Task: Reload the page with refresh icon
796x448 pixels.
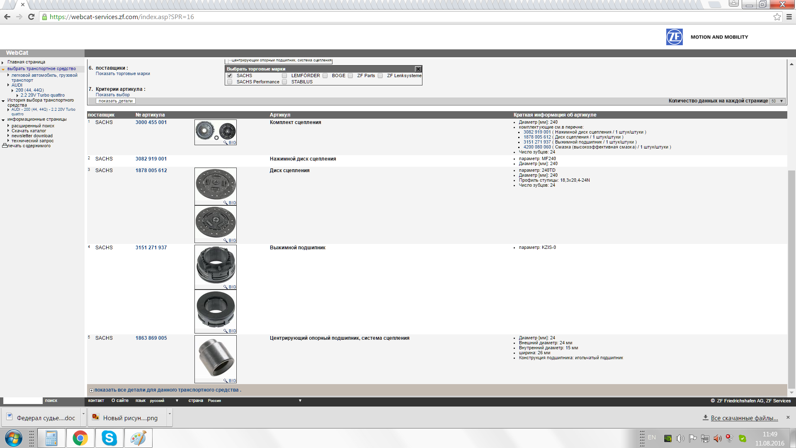Action: click(x=31, y=17)
